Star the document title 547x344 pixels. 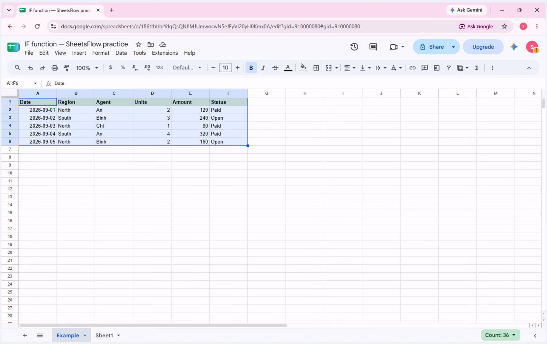(139, 44)
